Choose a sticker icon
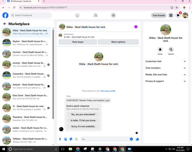The height and width of the screenshot is (152, 192). [71, 139]
